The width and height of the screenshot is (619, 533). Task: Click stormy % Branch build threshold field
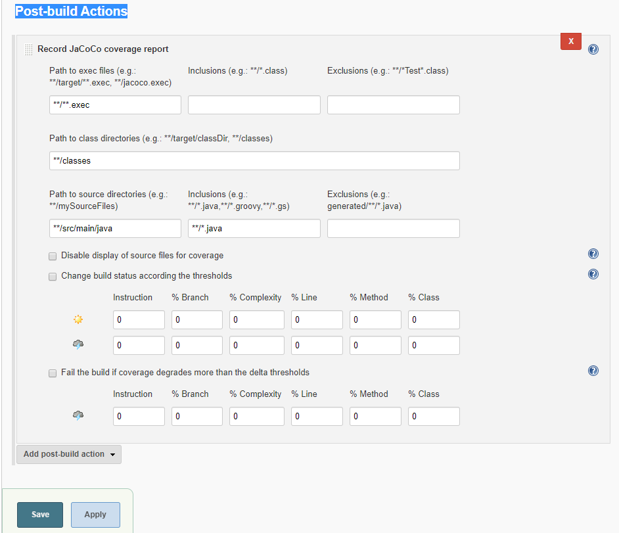click(x=197, y=346)
